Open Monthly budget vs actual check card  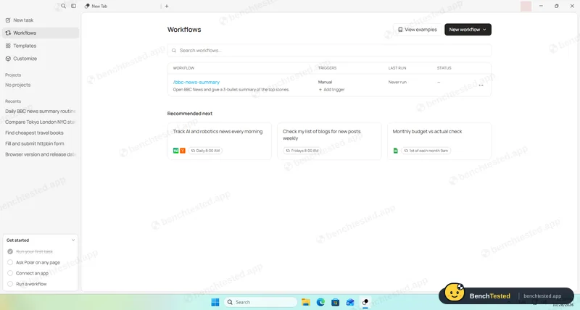tap(439, 141)
